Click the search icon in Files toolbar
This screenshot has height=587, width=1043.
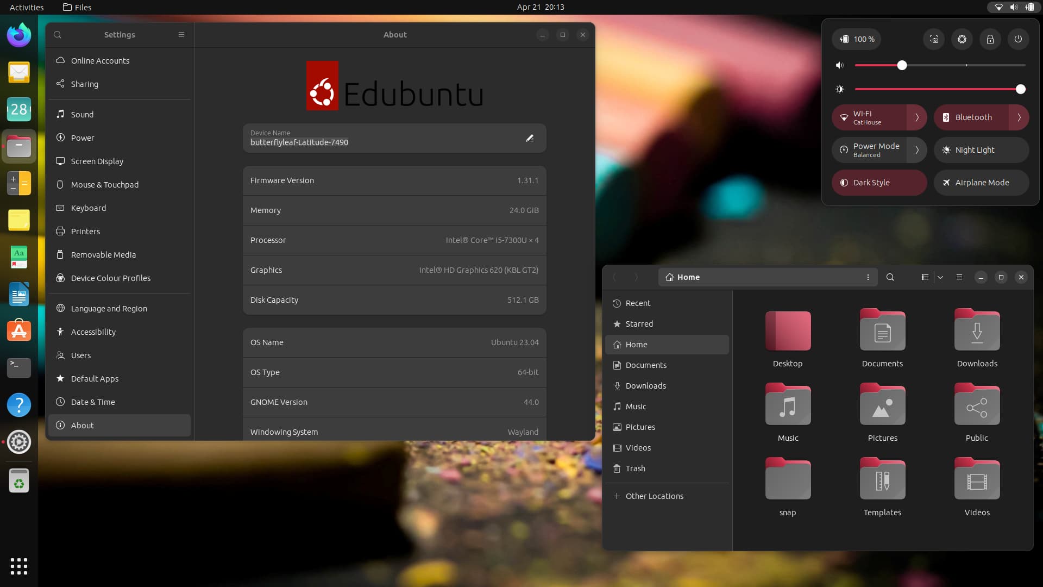click(890, 277)
